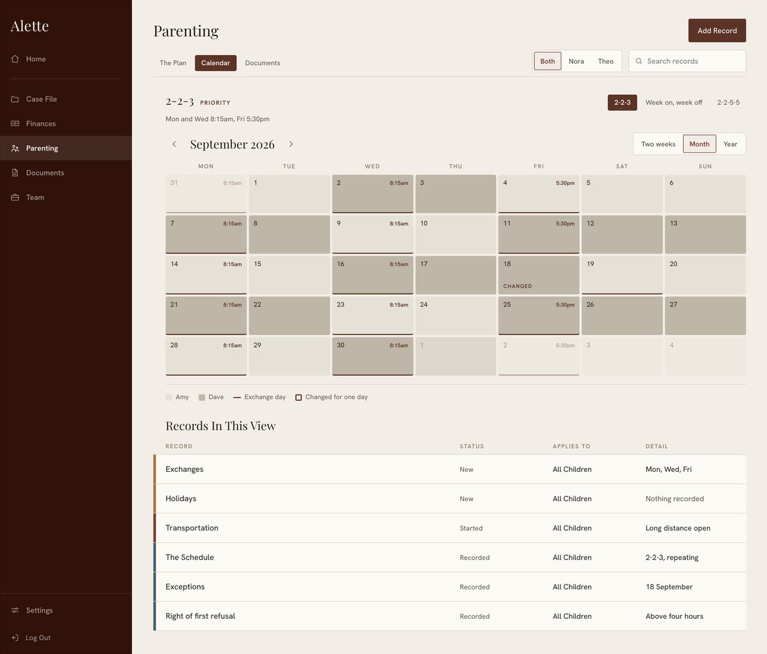The image size is (767, 654).
Task: Click the Parenting people icon
Action: pyautogui.click(x=15, y=148)
